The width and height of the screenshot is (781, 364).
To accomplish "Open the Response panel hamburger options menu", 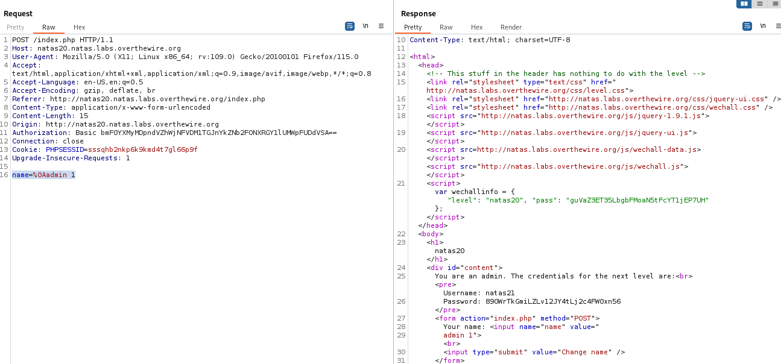I will [777, 26].
